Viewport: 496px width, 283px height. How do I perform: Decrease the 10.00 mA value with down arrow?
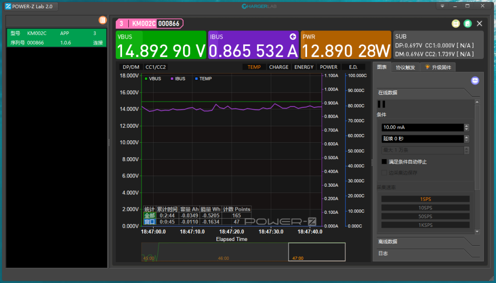coord(466,129)
